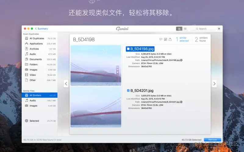Click the '2 similars found' counter
The width and height of the screenshot is (244, 152).
click(201, 39)
